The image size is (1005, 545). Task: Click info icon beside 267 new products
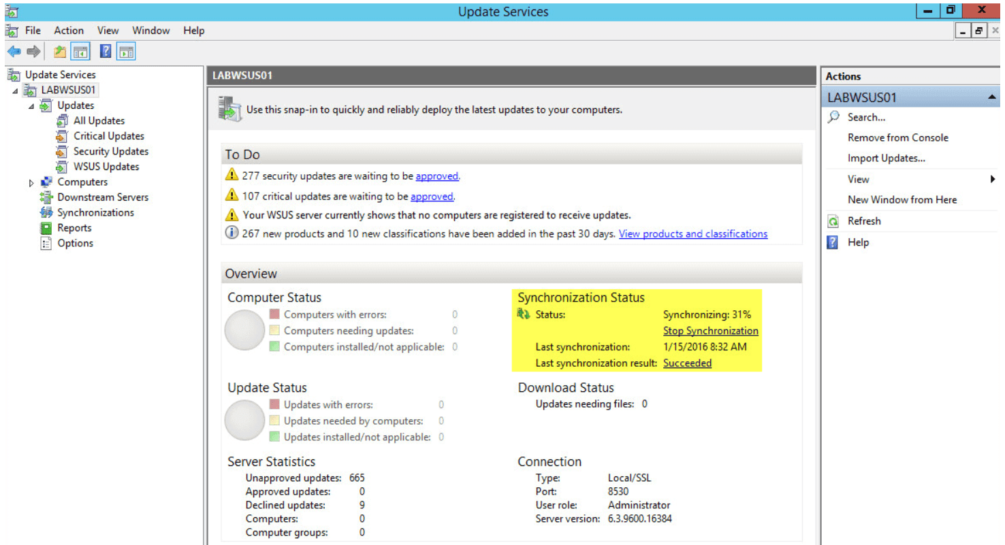232,233
